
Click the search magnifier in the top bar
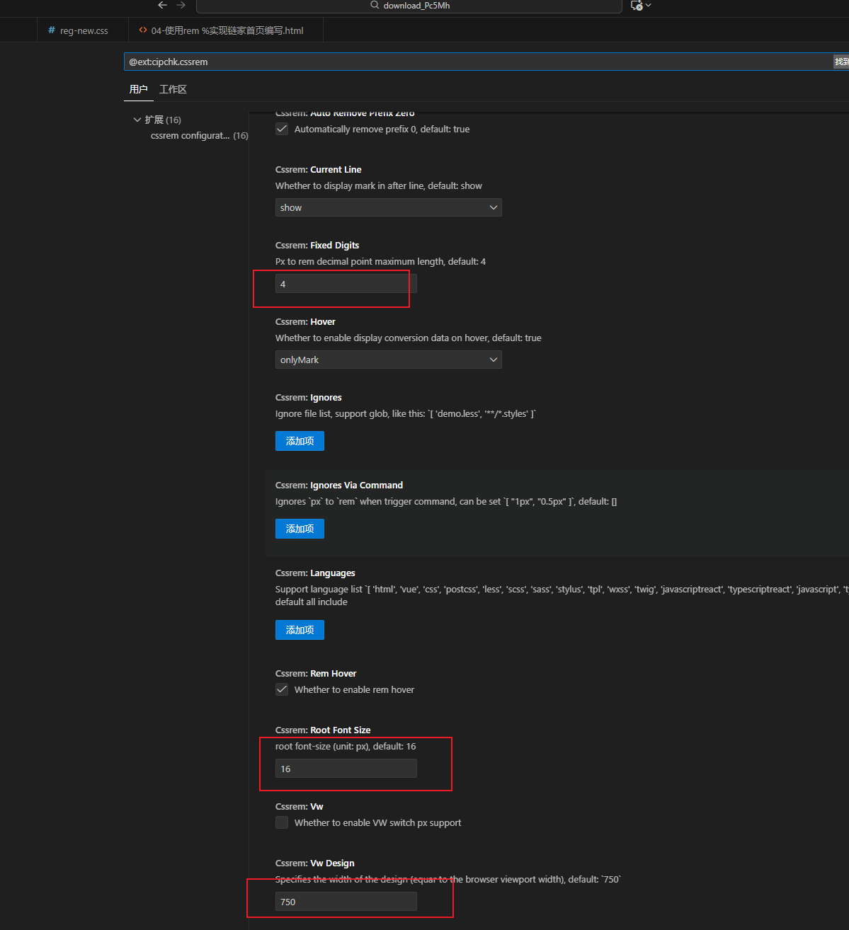pyautogui.click(x=375, y=6)
